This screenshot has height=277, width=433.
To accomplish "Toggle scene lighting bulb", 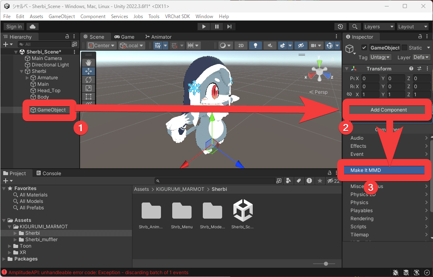I will click(x=256, y=45).
